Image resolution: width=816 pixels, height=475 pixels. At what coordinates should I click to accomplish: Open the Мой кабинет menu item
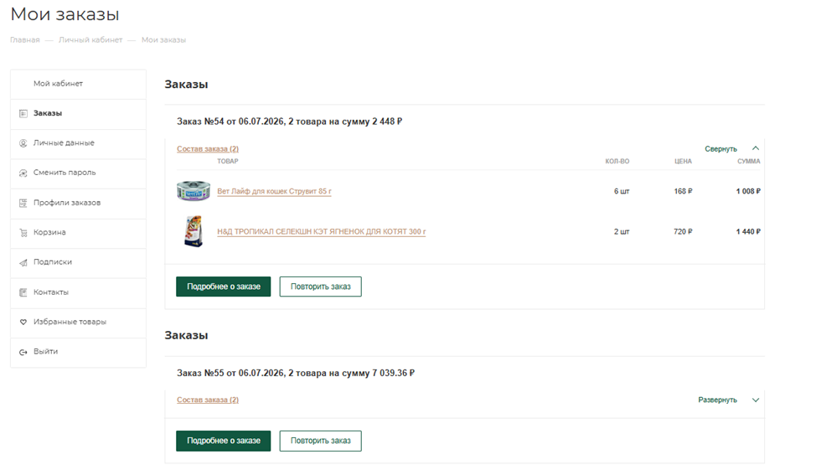point(58,84)
